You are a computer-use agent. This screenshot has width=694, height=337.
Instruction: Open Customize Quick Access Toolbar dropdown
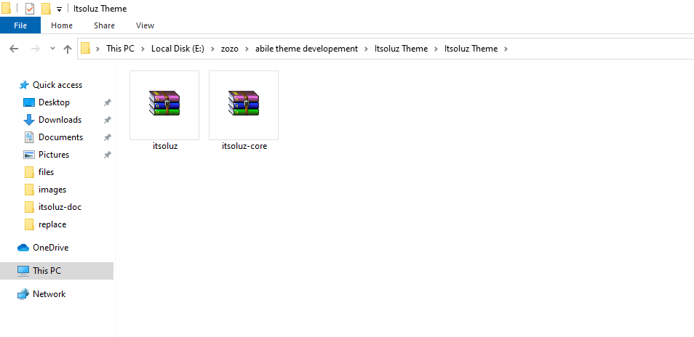point(59,9)
